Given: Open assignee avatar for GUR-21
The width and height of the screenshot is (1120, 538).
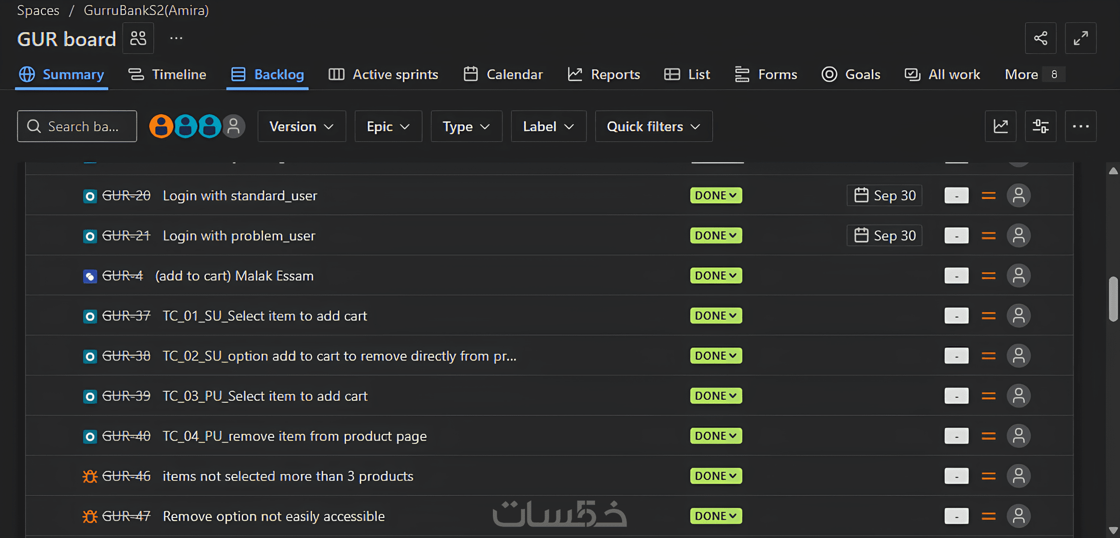Looking at the screenshot, I should [x=1018, y=235].
